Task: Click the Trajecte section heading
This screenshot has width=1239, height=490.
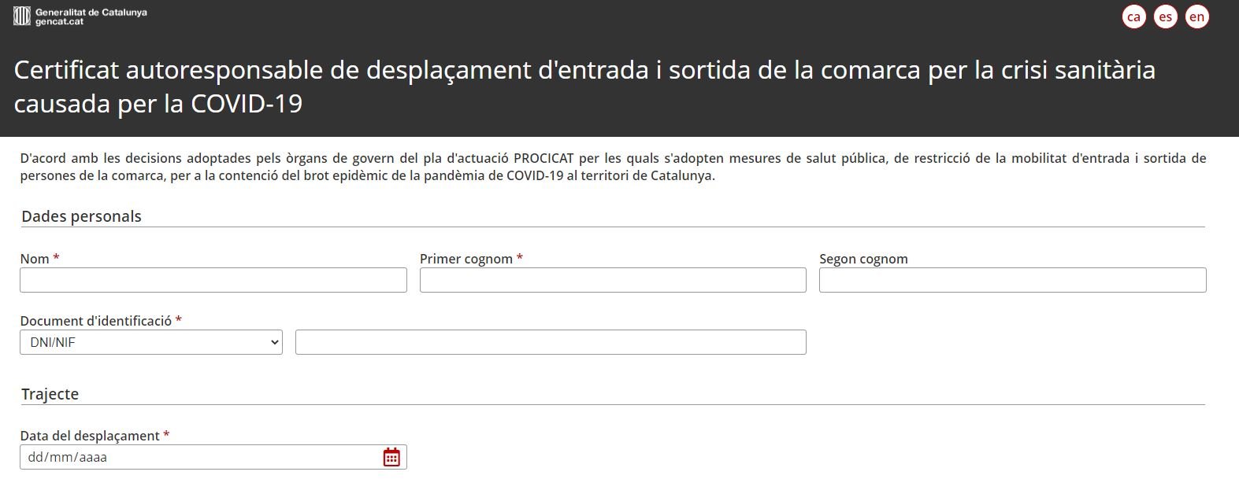Action: 50,394
